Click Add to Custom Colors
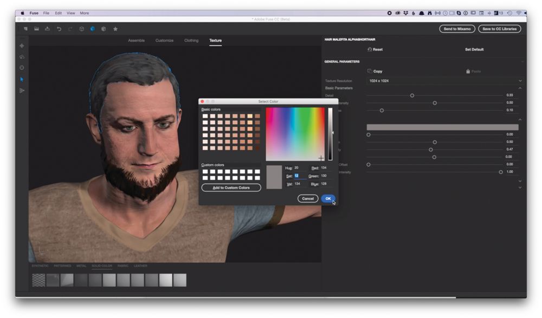The width and height of the screenshot is (542, 318). pyautogui.click(x=231, y=187)
